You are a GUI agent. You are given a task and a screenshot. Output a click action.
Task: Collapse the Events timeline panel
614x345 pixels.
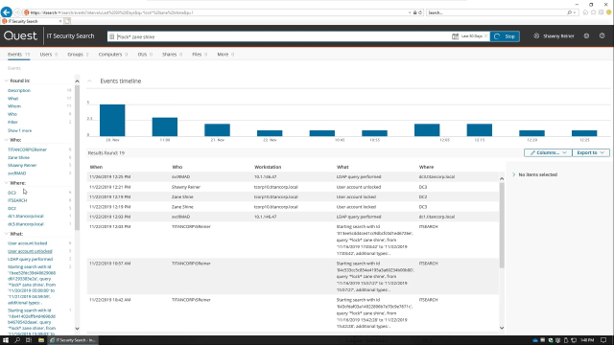click(89, 80)
